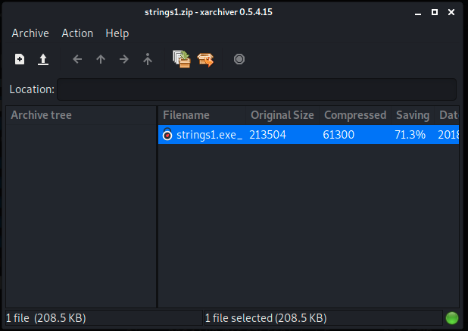468x331 pixels.
Task: Open the Archive menu
Action: (x=30, y=33)
